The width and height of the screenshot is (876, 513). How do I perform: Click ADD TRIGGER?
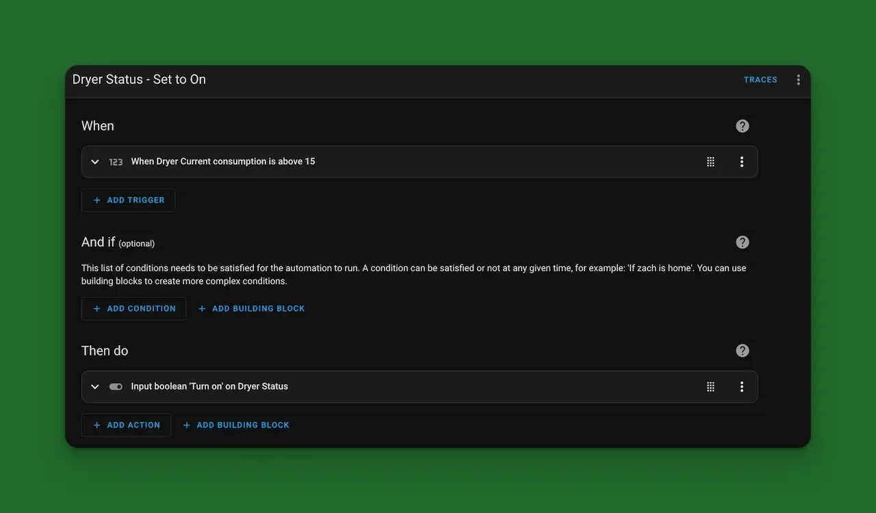[x=127, y=200]
